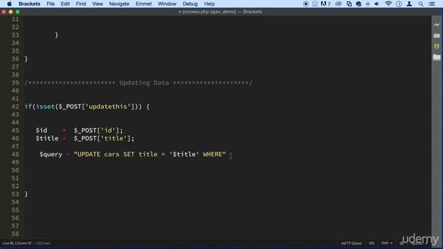Image resolution: width=443 pixels, height=249 pixels.
Task: Open the Apple menu
Action: pyautogui.click(x=9, y=3)
